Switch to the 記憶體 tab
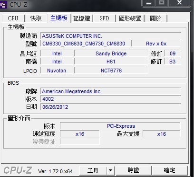194x177 pixels. tap(82, 18)
